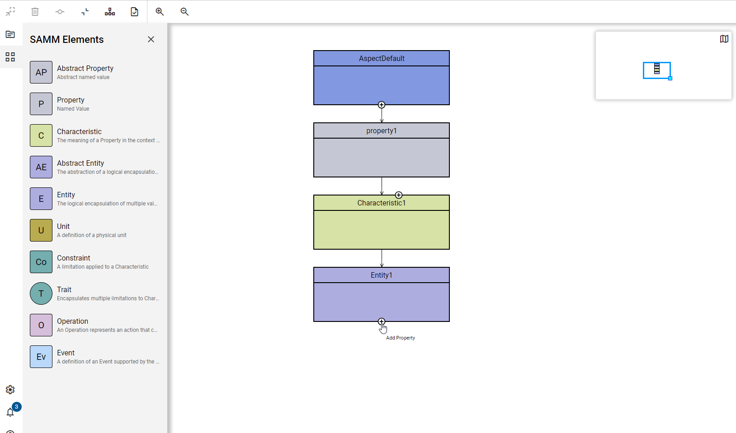Screen dimensions: 736x433
Task: Select the Constraint element entry
Action: coord(95,262)
